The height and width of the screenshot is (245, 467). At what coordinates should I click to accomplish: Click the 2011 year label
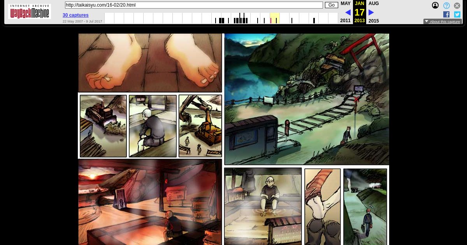345,21
